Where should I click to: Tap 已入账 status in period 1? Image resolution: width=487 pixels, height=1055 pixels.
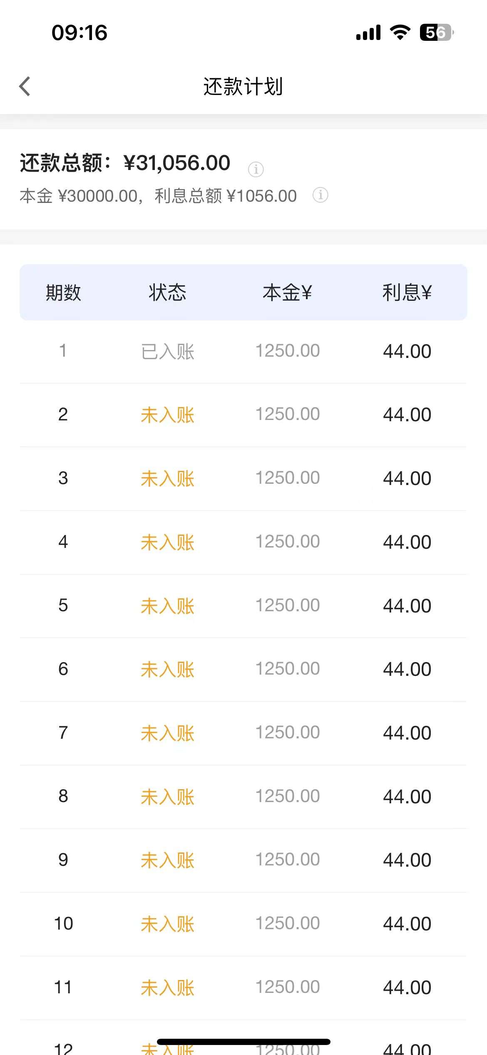pos(168,351)
